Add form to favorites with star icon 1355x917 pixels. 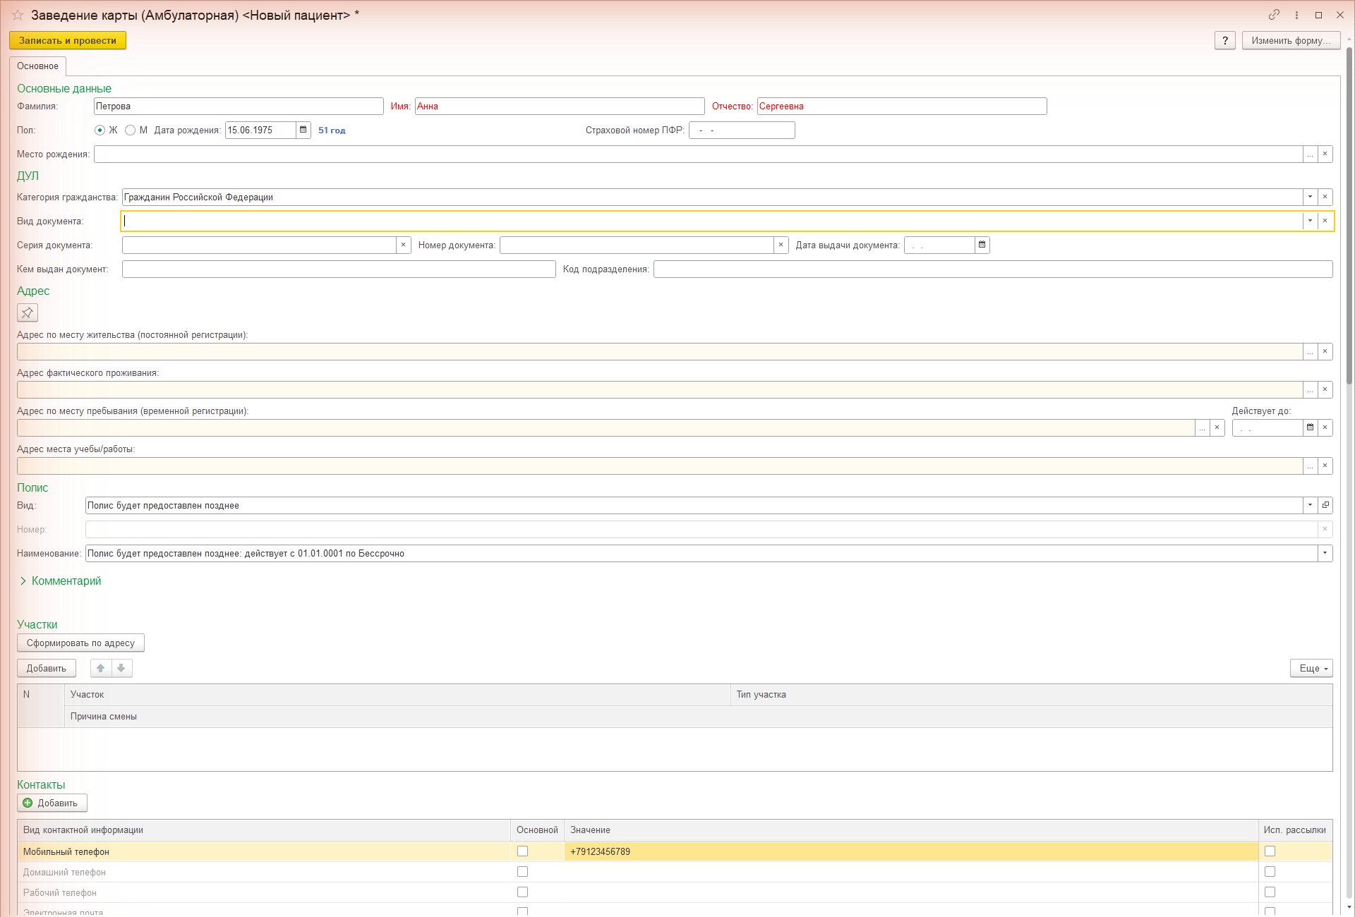pos(18,15)
